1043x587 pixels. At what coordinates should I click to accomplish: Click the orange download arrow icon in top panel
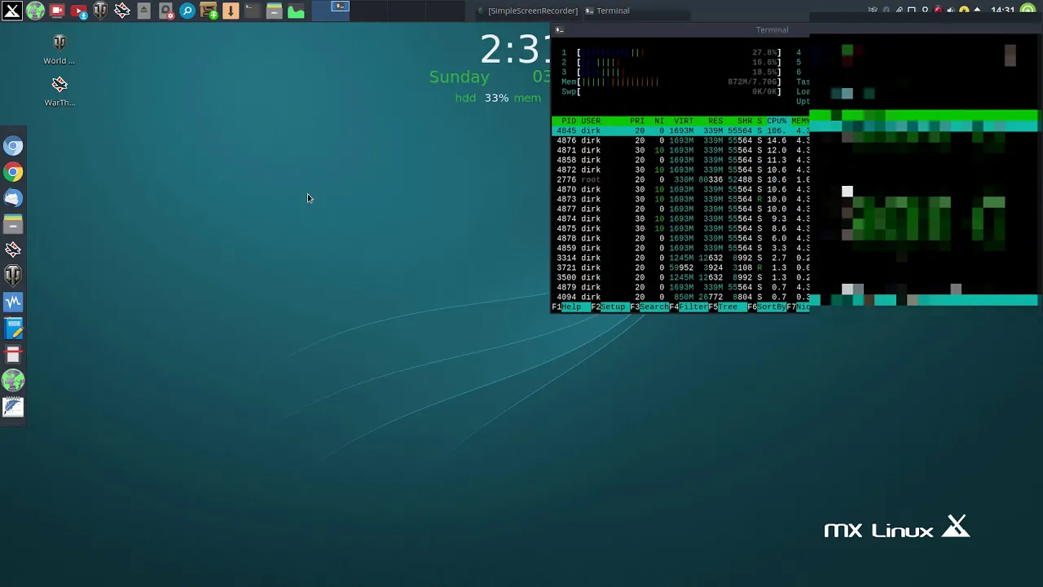[231, 11]
